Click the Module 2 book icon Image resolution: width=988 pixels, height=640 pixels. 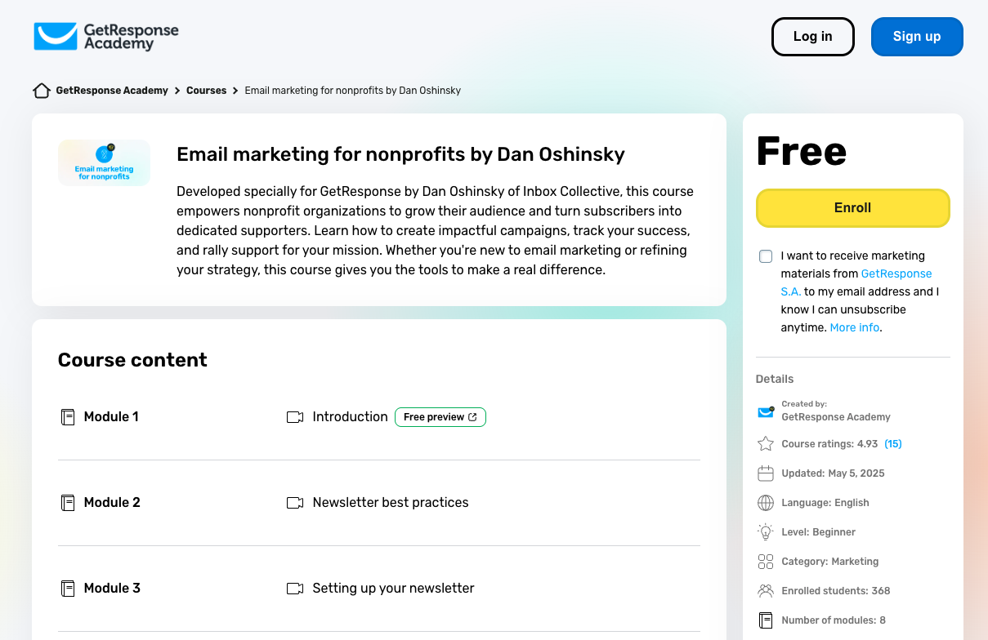click(68, 503)
